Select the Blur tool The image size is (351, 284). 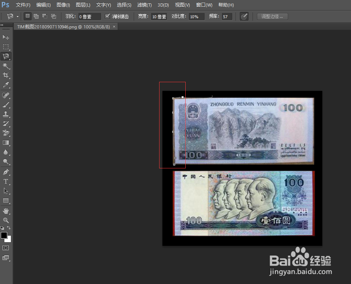click(6, 152)
